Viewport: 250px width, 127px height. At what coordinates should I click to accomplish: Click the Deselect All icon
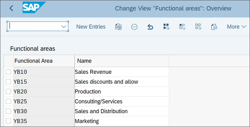tap(198, 27)
